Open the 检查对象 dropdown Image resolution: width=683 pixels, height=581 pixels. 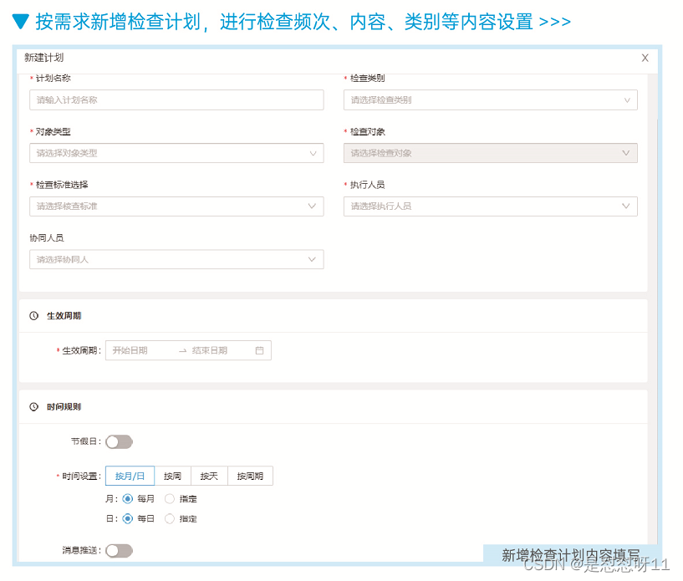tap(491, 153)
